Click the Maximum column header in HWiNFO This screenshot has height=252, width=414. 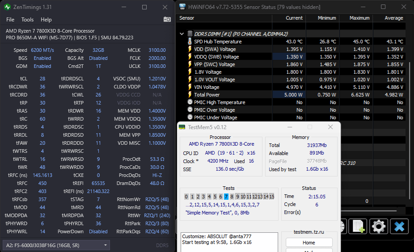pos(356,18)
